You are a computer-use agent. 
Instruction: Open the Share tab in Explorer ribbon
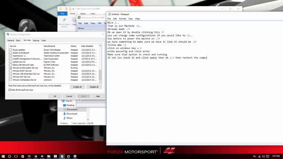83,14
